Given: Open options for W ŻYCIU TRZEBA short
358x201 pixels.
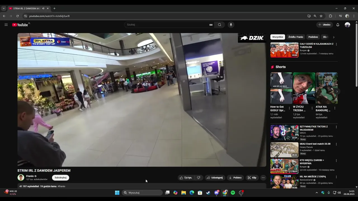Looking at the screenshot, I should tap(312, 108).
